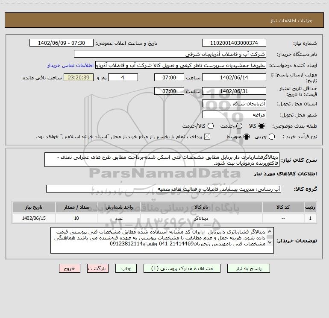Select the 'جزیی' purchase type radio

coord(272,137)
